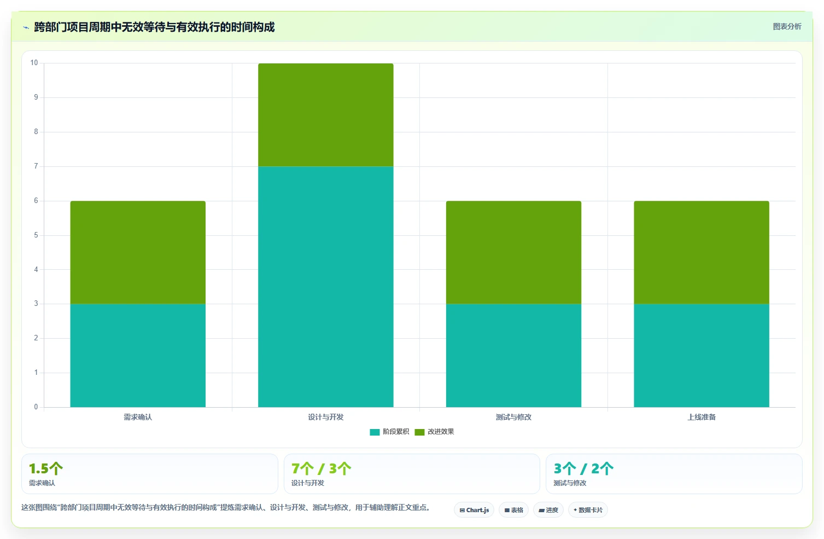Select the green bar segment for 需求确认
This screenshot has width=824, height=539.
tap(138, 252)
